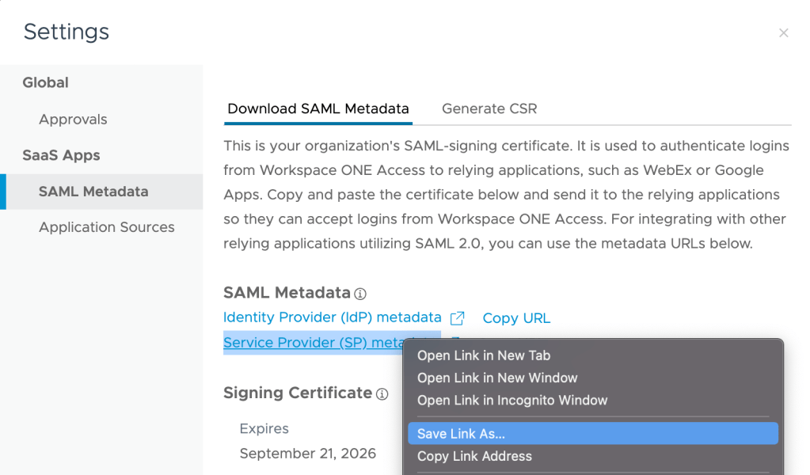Choose Open Link in New Tab
This screenshot has width=810, height=475.
point(484,355)
